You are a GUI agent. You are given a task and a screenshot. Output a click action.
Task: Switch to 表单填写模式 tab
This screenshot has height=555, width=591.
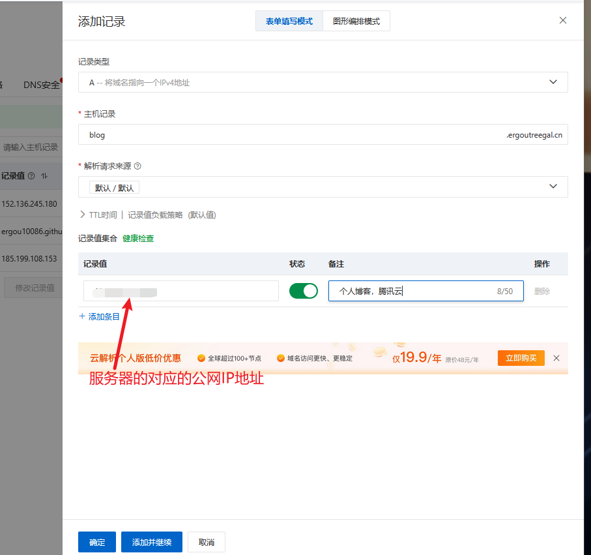(289, 21)
